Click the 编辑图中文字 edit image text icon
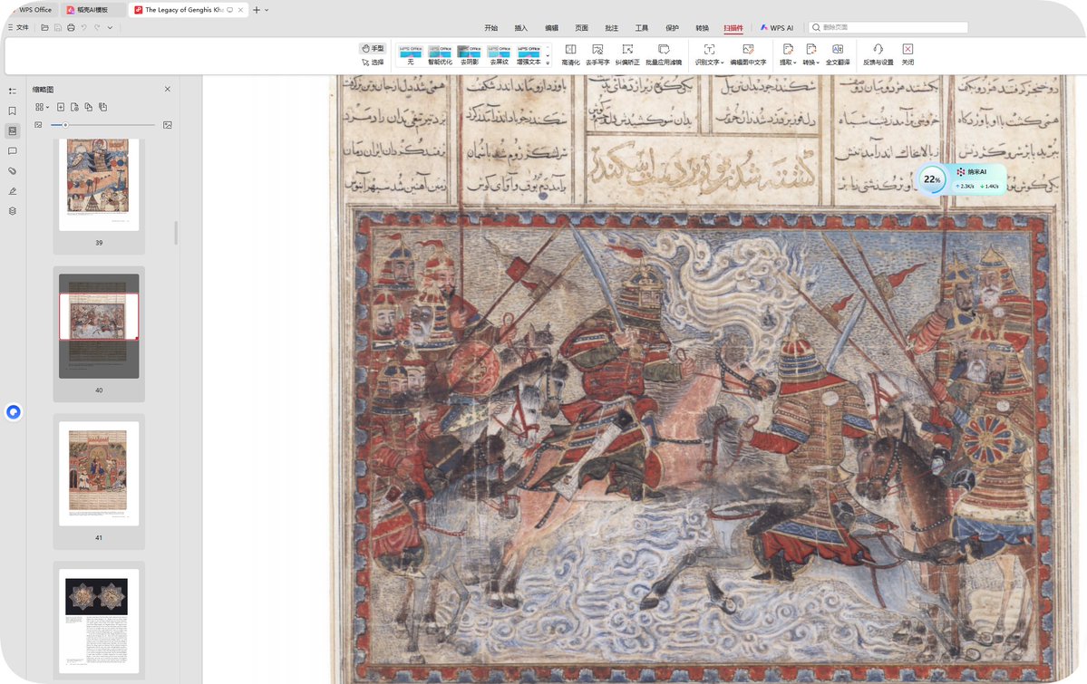This screenshot has height=684, width=1087. 748,54
